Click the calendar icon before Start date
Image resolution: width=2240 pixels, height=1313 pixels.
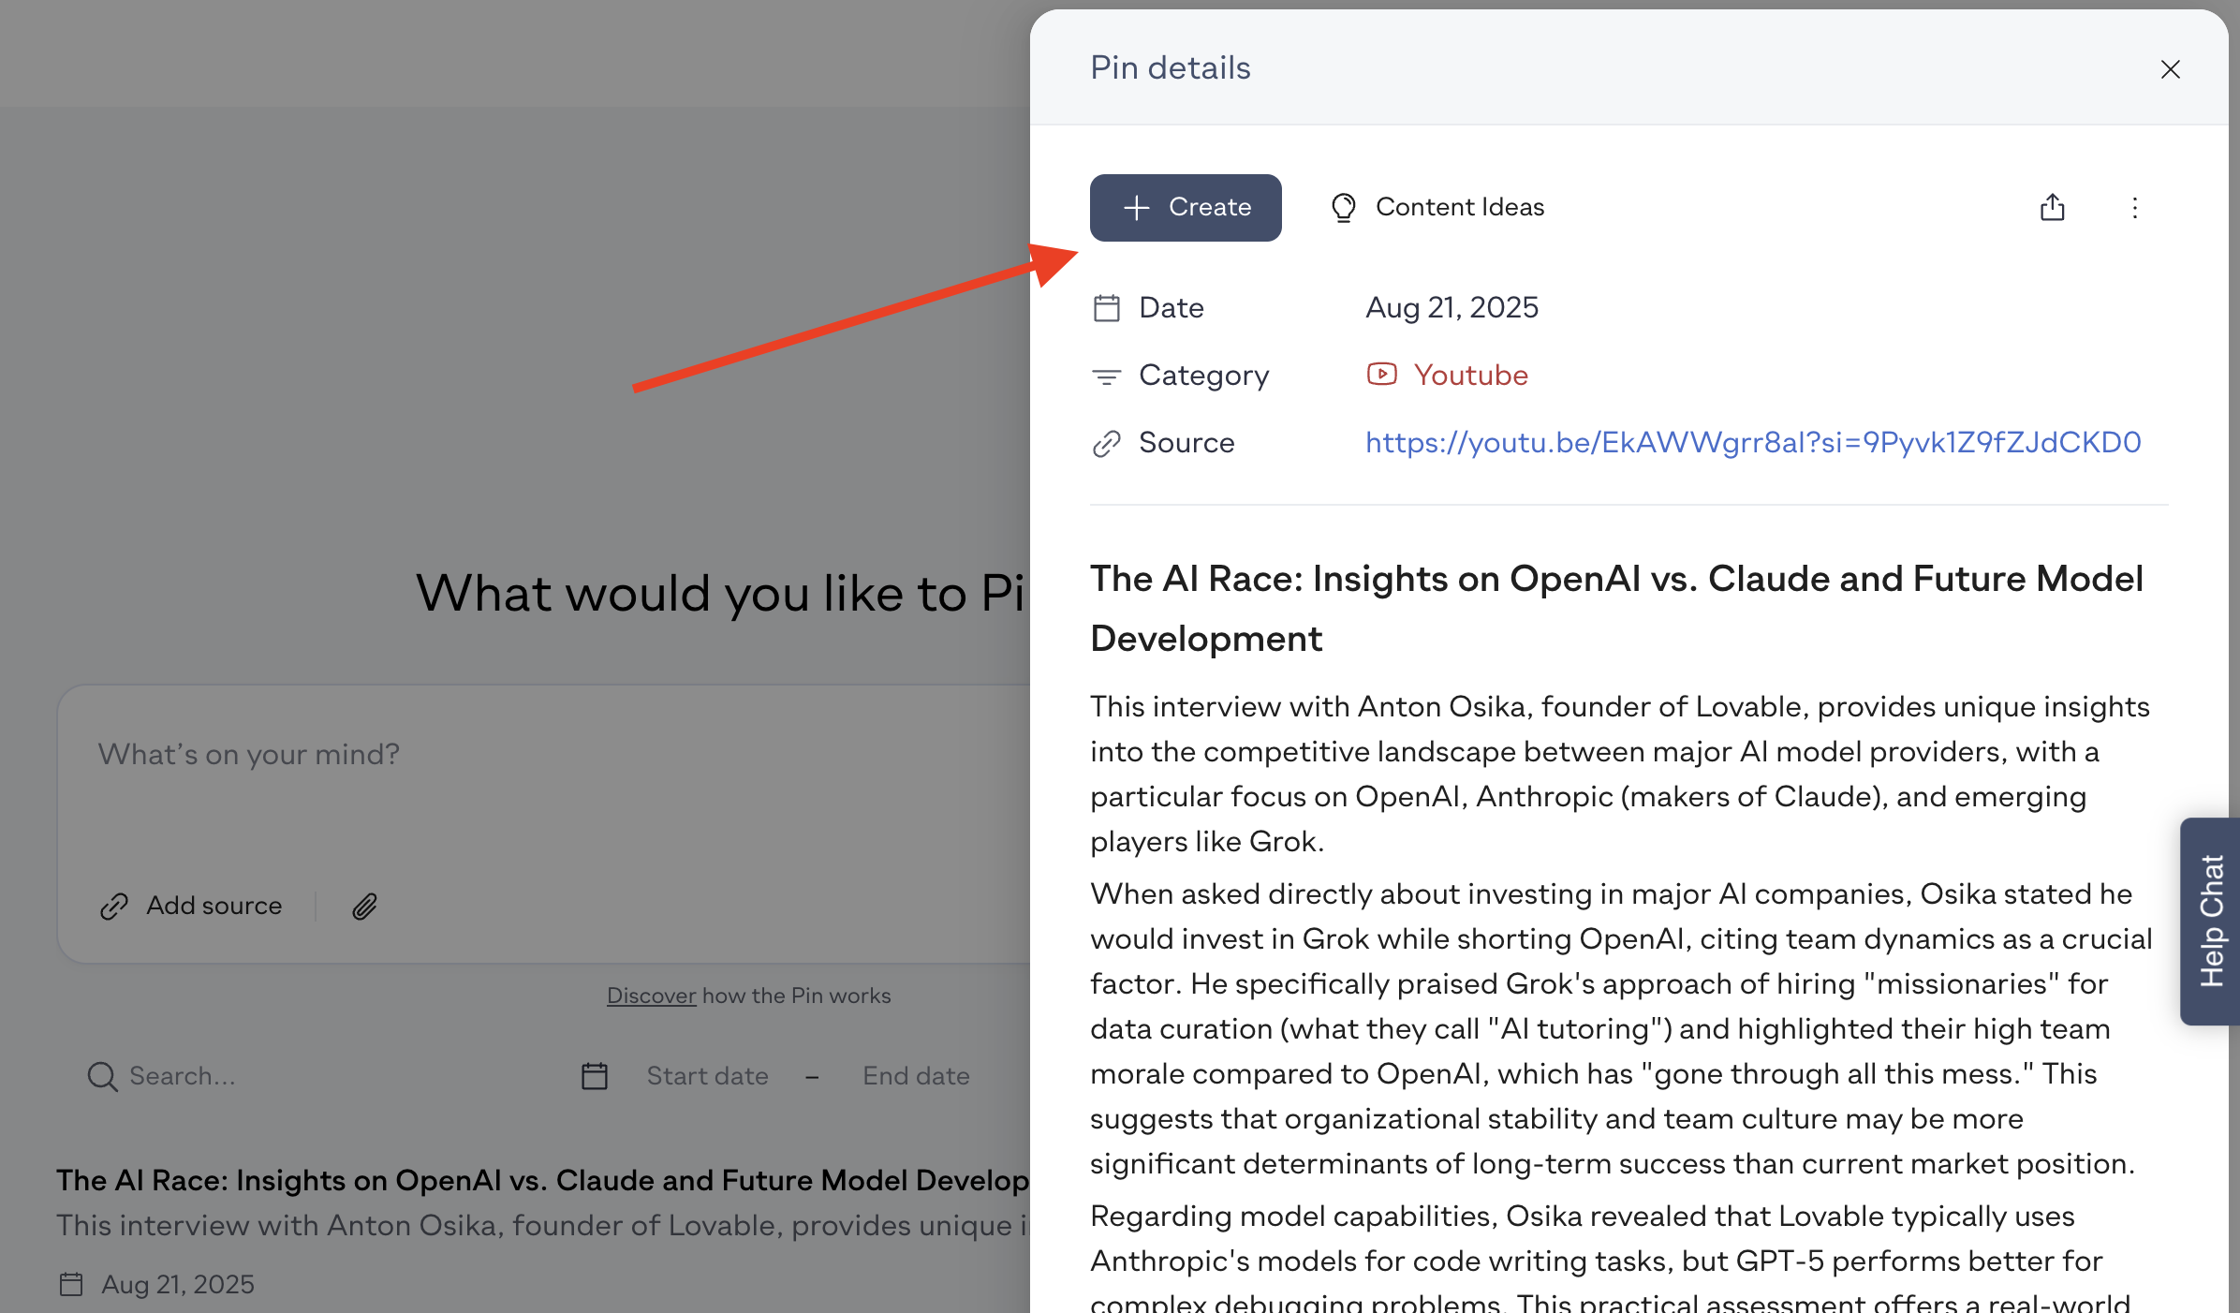(594, 1076)
